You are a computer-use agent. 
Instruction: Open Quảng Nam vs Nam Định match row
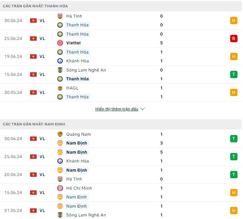[x=121, y=139]
